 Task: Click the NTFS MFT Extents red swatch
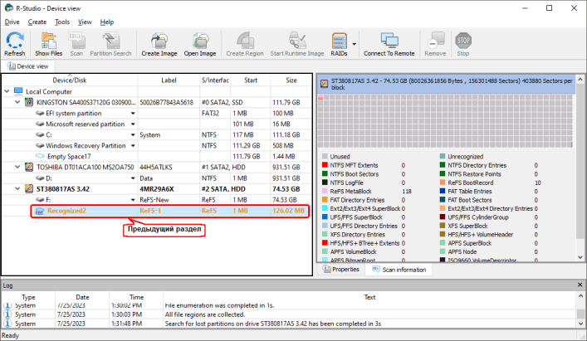[325, 165]
